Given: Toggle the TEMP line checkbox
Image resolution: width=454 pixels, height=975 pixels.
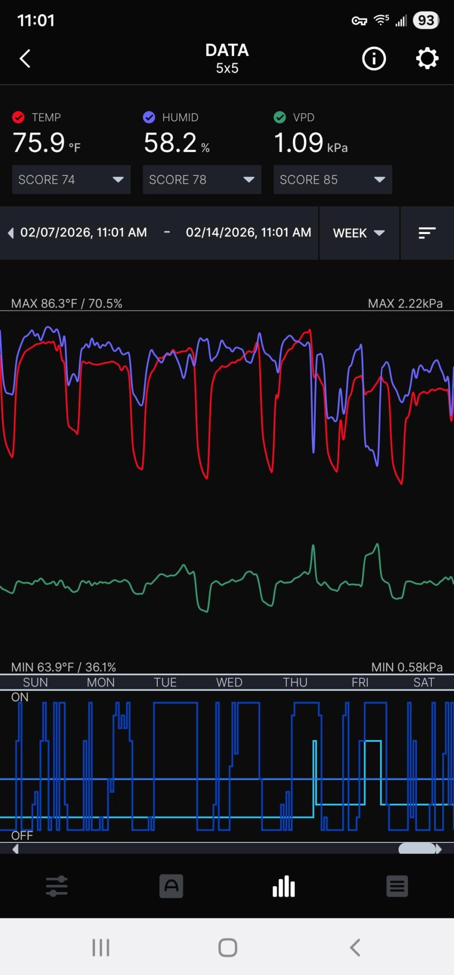Looking at the screenshot, I should 18,117.
